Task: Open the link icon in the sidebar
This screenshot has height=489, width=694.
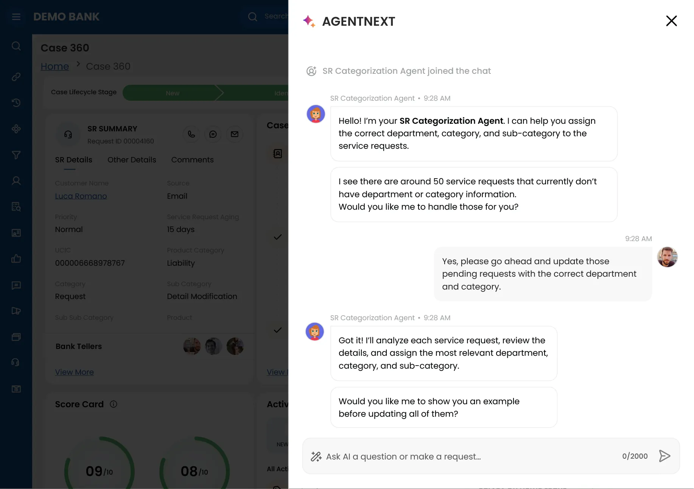Action: coord(16,77)
